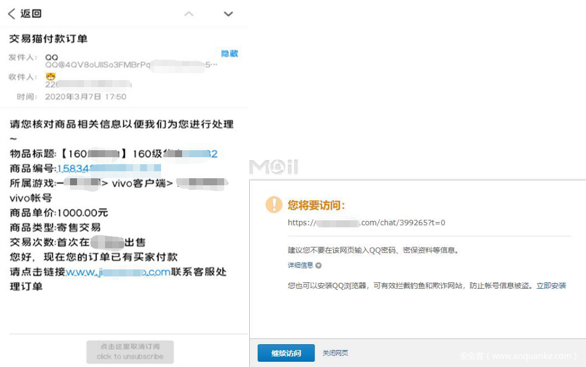Open previous email with up chevron
Viewport: 586px width, 367px height.
click(189, 14)
